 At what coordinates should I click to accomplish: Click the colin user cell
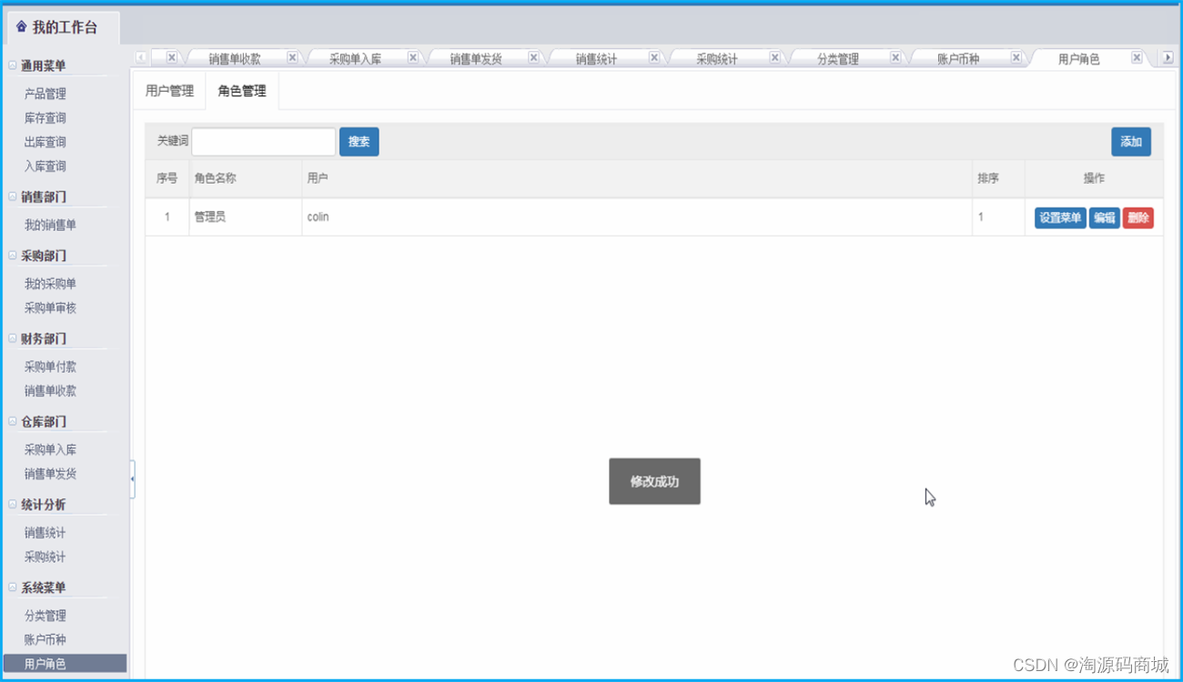[x=637, y=217]
